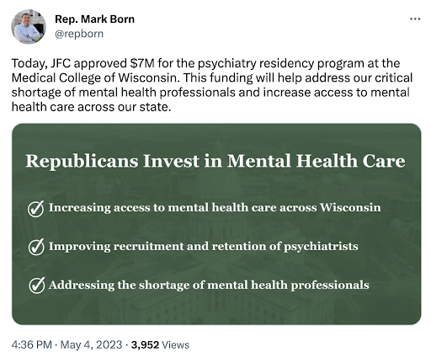Click the word psychiatrists in the image

[x=321, y=247]
